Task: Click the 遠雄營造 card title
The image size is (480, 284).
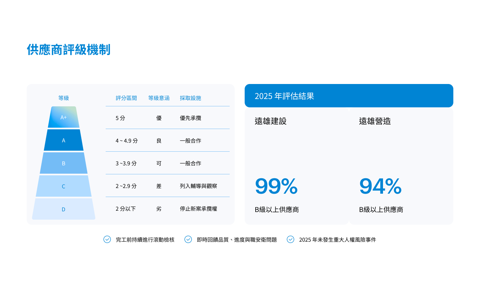Action: pyautogui.click(x=375, y=121)
